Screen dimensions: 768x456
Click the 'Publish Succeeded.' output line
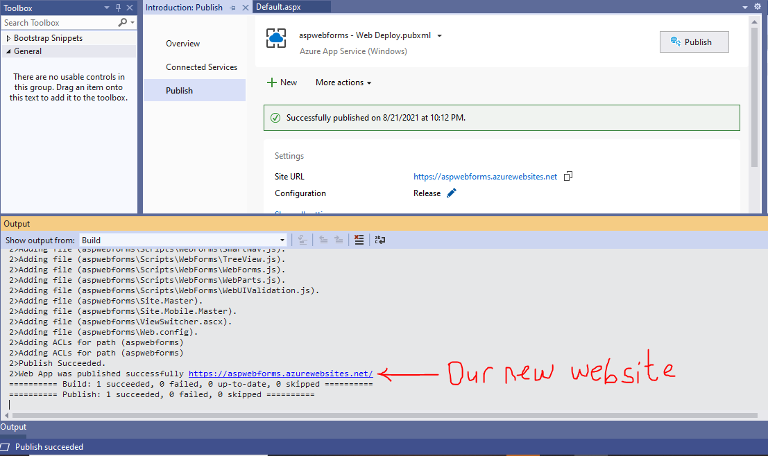pos(58,364)
